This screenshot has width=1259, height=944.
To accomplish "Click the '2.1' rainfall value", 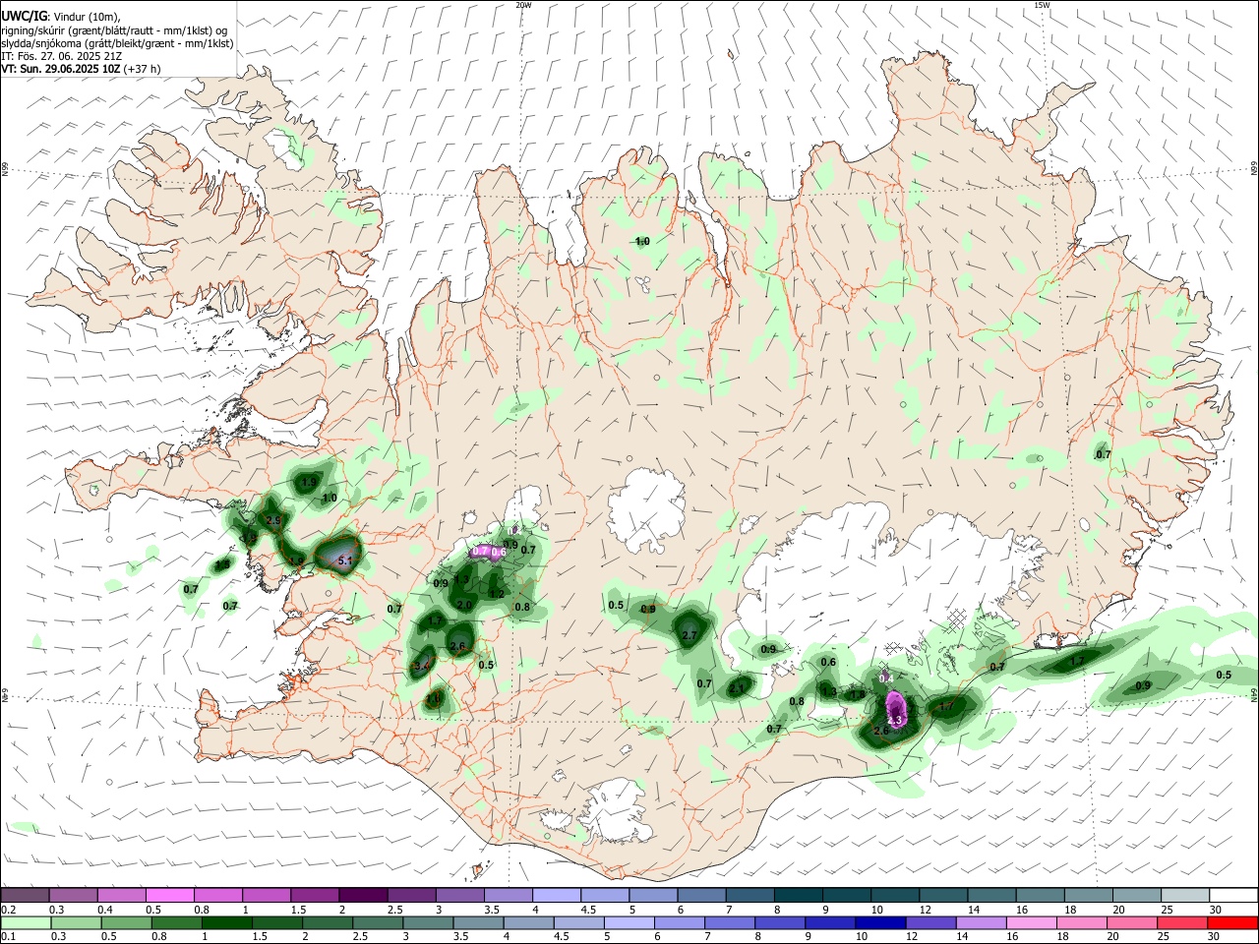I will click(737, 688).
